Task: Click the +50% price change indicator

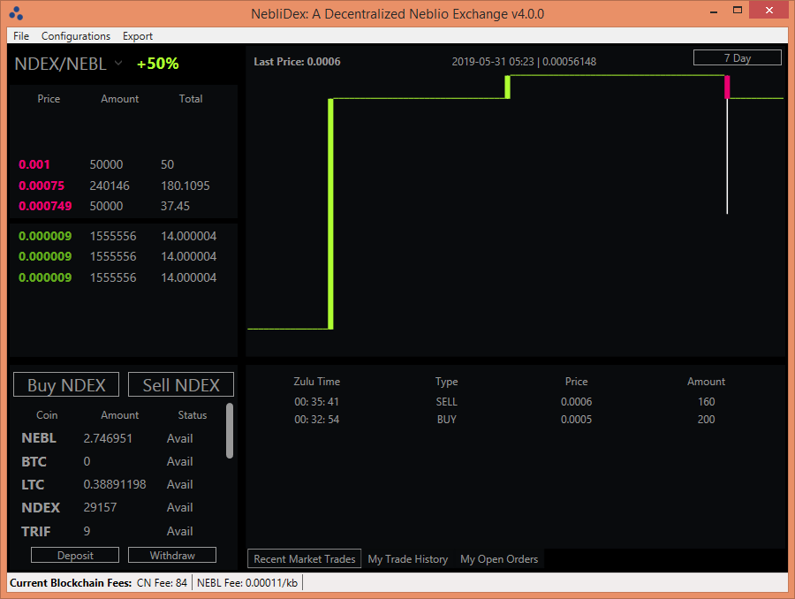Action: pyautogui.click(x=158, y=64)
